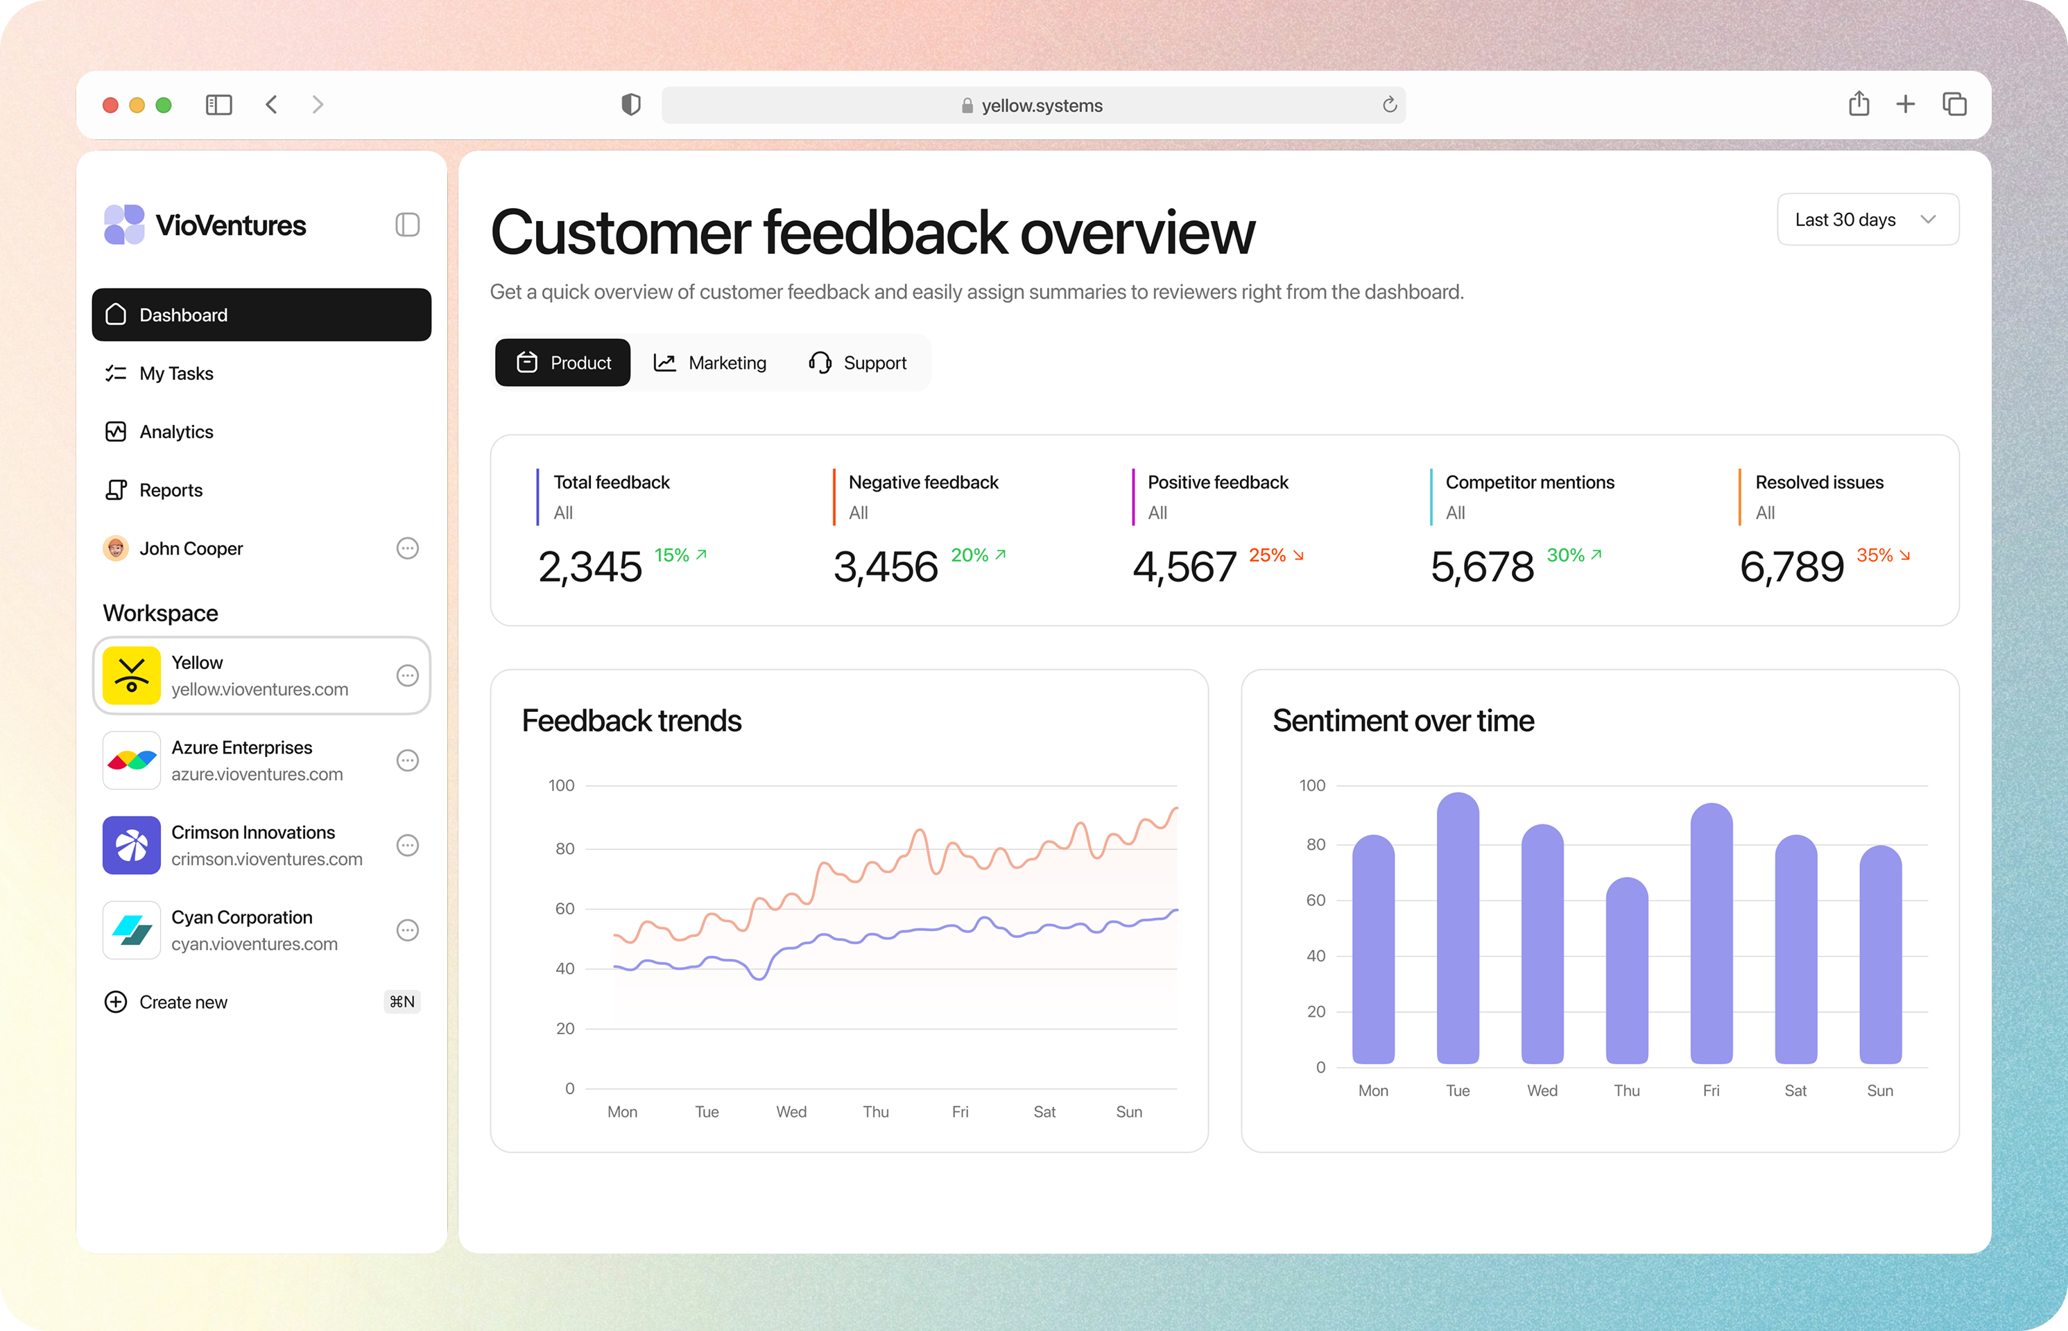
Task: Click the 20% increase indicator
Action: tap(978, 555)
